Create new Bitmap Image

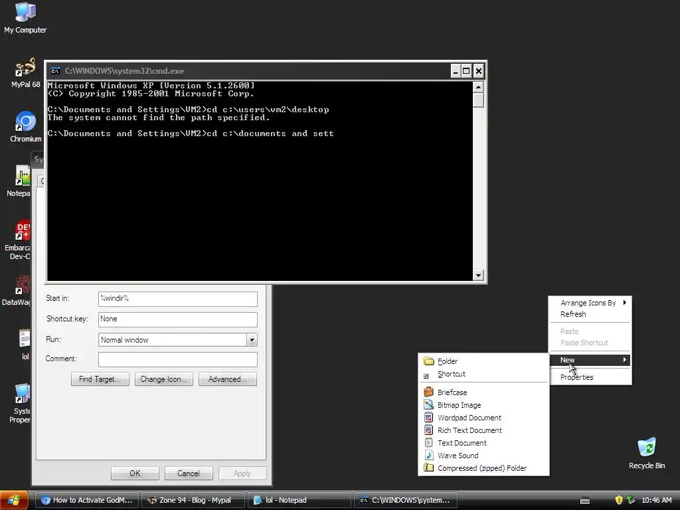pyautogui.click(x=483, y=404)
